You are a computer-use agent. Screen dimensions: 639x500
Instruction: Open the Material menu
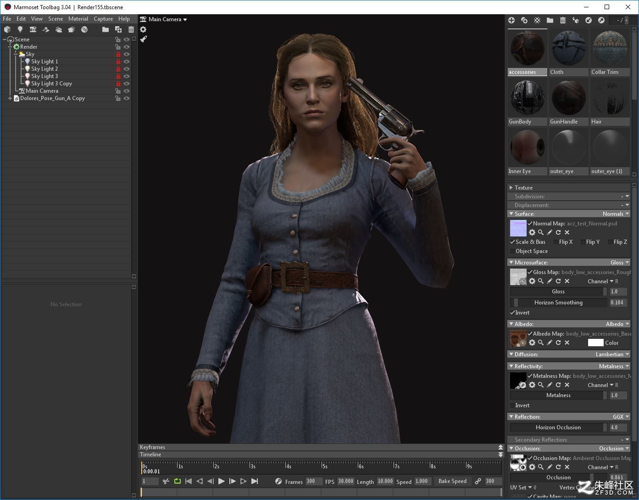[x=78, y=19]
